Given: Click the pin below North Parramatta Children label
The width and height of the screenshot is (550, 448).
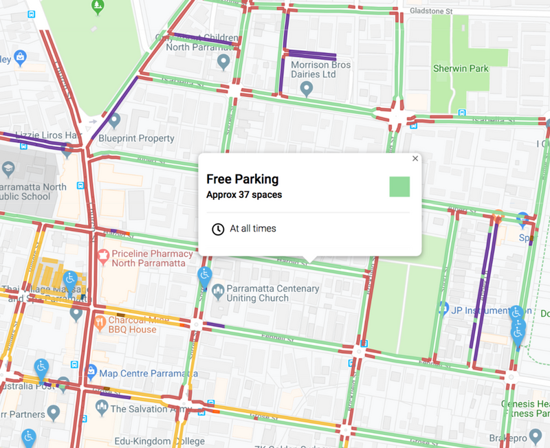Looking at the screenshot, I should pos(223,63).
